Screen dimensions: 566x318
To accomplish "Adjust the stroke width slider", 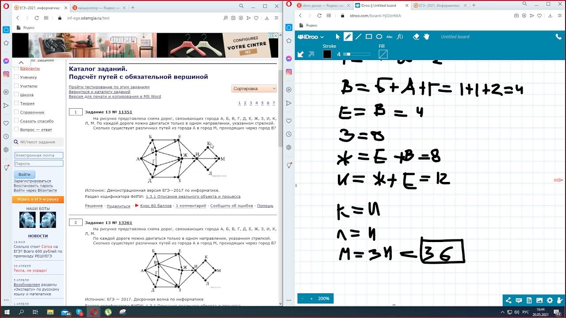I will 356,54.
